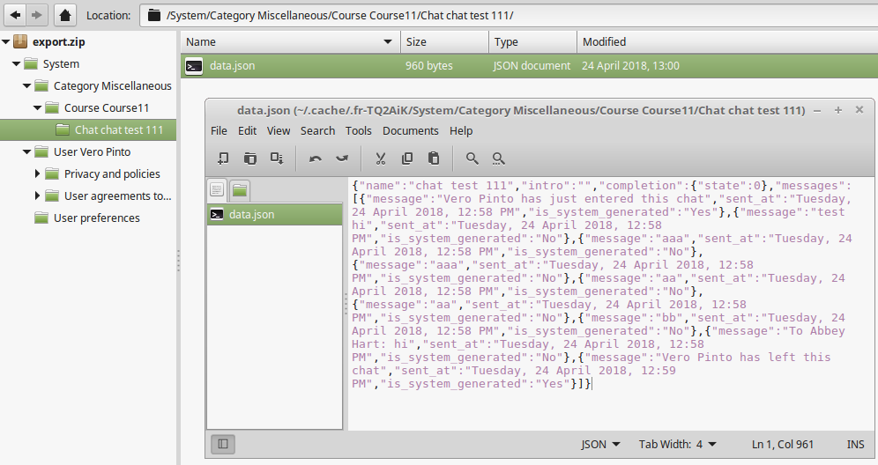Open Find and Replace tool

[x=498, y=159]
